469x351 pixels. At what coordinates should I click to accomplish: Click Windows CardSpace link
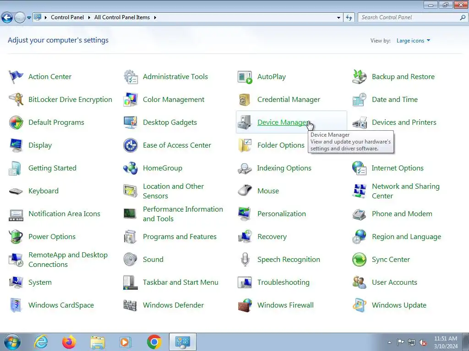[61, 305]
